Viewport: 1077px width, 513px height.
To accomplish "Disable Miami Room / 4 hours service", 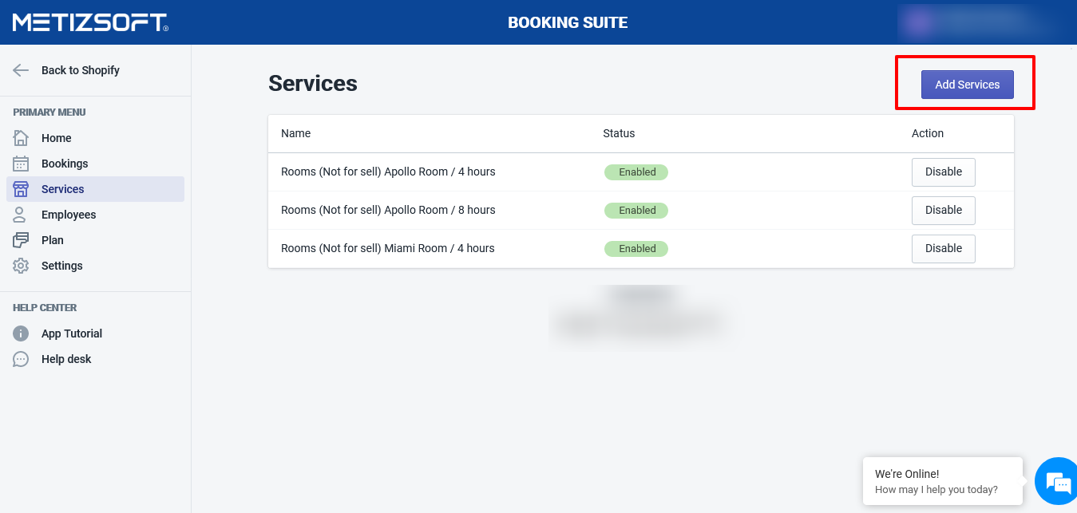I will (x=943, y=248).
